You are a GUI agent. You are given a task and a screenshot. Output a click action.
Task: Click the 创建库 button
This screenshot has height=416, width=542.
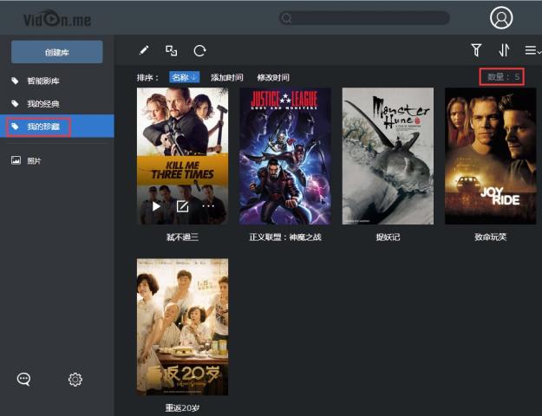(57, 52)
